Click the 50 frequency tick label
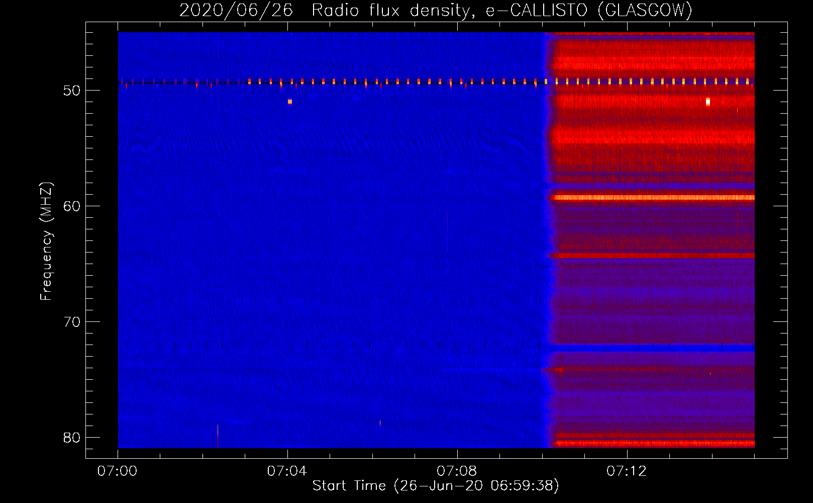 [72, 91]
